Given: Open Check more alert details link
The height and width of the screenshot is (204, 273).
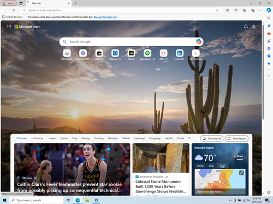Looking at the screenshot, I should [210, 191].
